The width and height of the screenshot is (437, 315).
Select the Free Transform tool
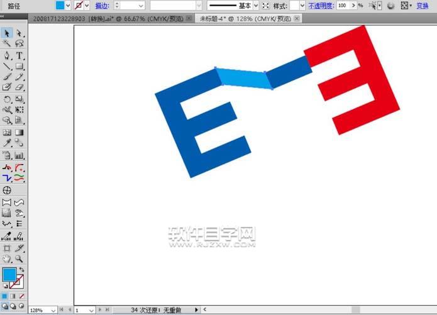click(19, 109)
